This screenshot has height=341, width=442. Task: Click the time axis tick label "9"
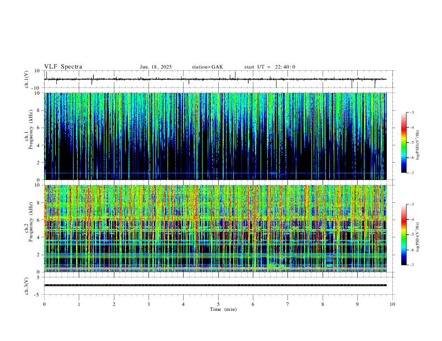(x=357, y=304)
